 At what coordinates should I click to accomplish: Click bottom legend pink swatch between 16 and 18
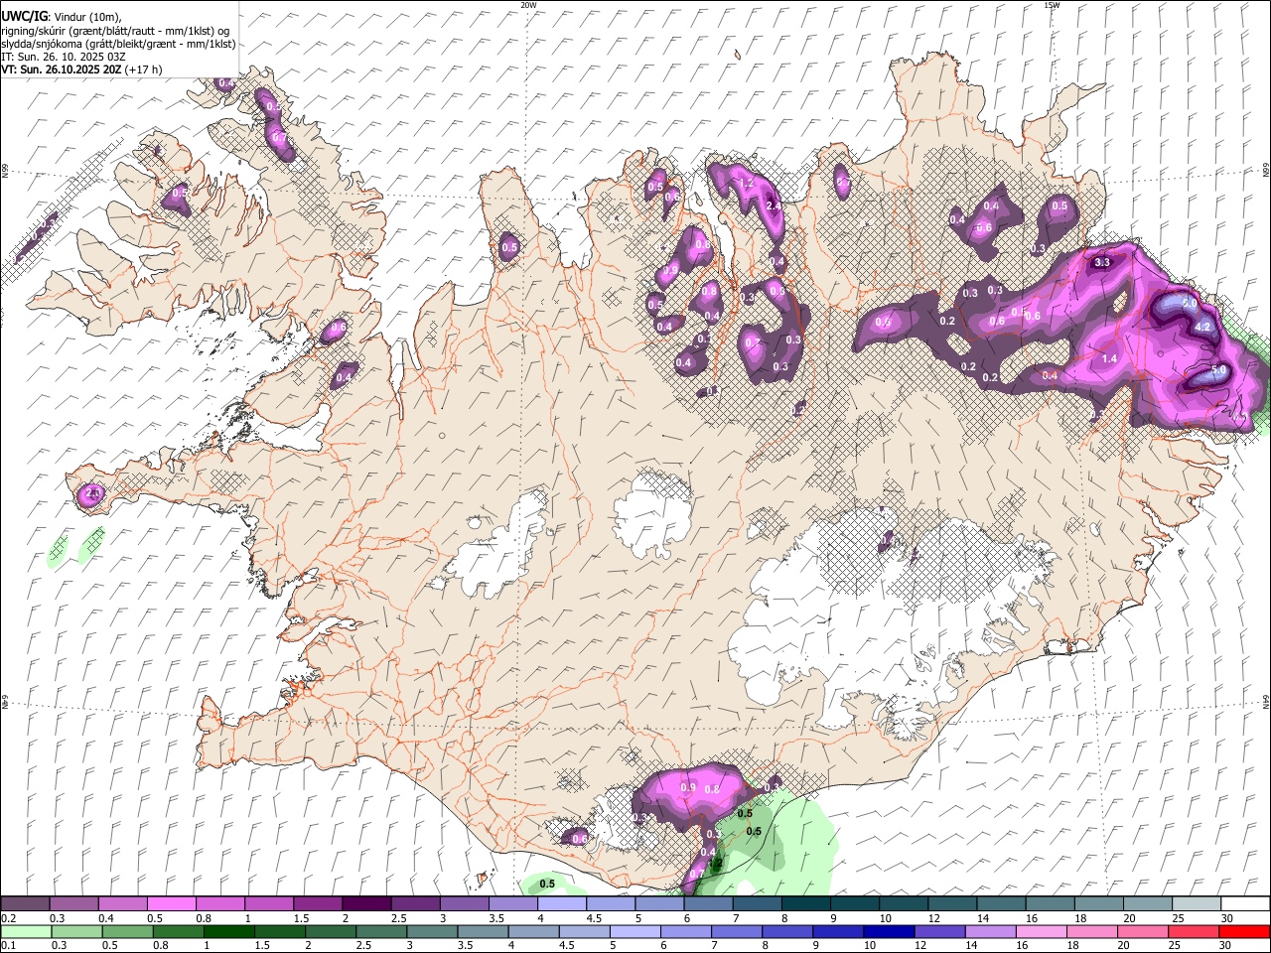1044,931
